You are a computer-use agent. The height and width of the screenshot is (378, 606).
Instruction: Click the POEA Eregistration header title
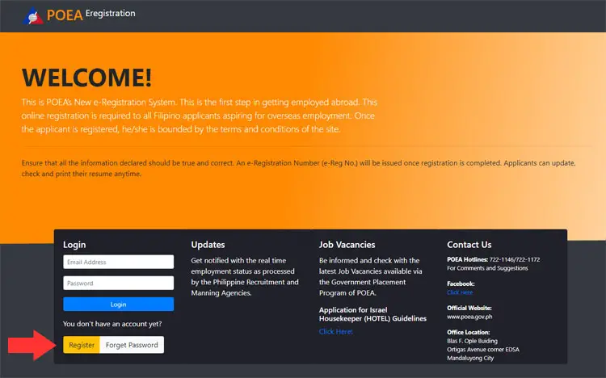click(x=90, y=15)
